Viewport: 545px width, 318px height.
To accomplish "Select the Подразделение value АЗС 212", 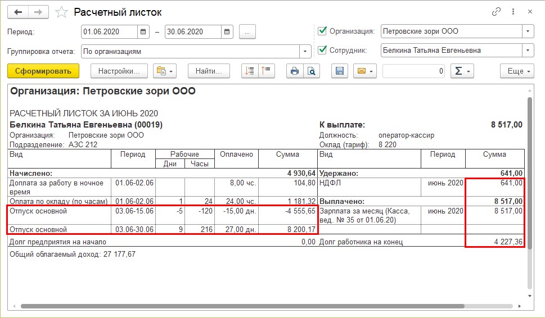I will tap(83, 144).
